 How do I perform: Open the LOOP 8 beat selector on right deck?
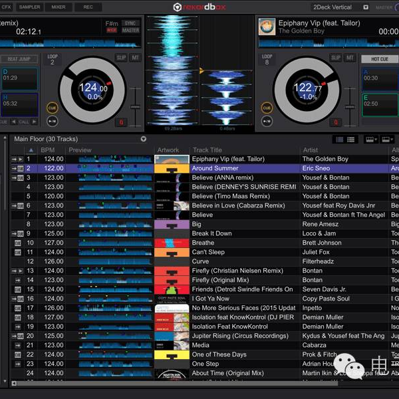point(267,60)
